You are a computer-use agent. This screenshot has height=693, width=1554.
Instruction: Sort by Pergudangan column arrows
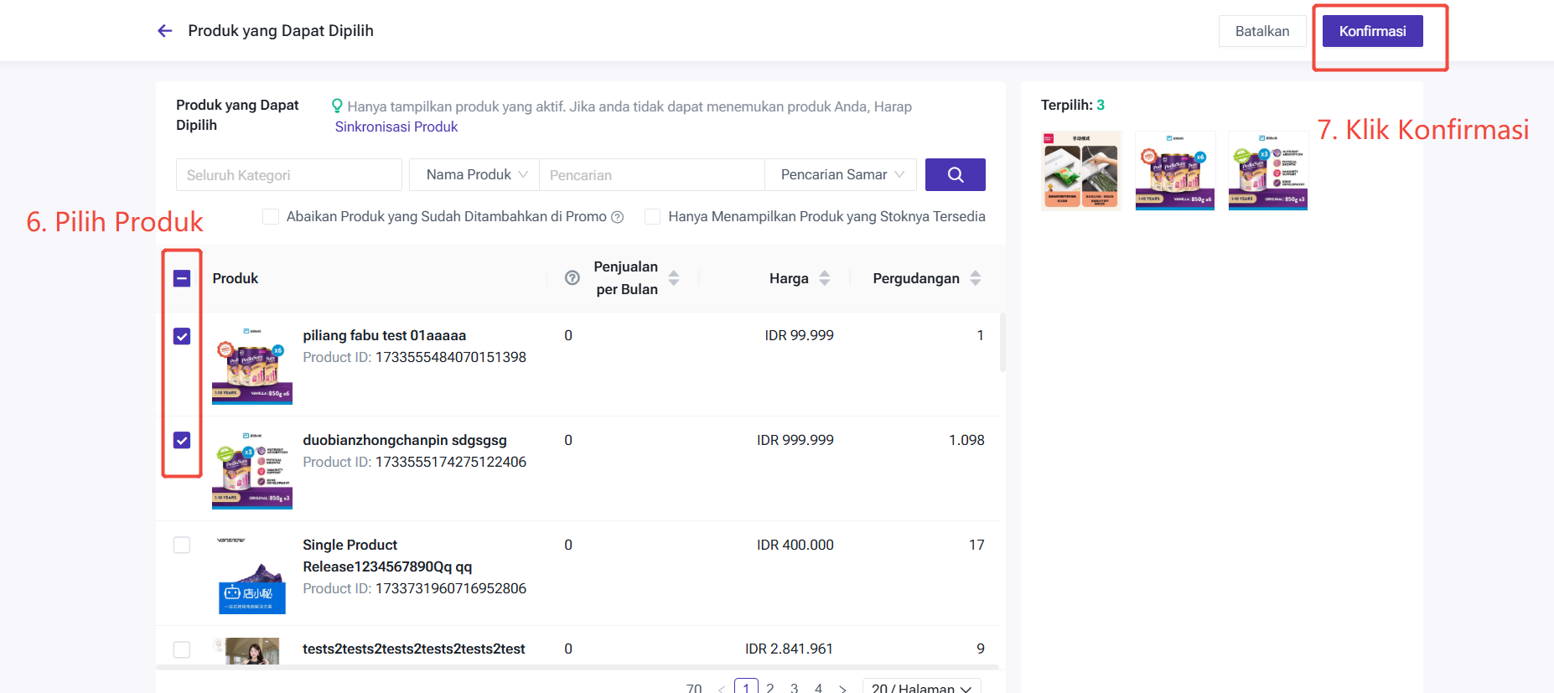pos(976,278)
